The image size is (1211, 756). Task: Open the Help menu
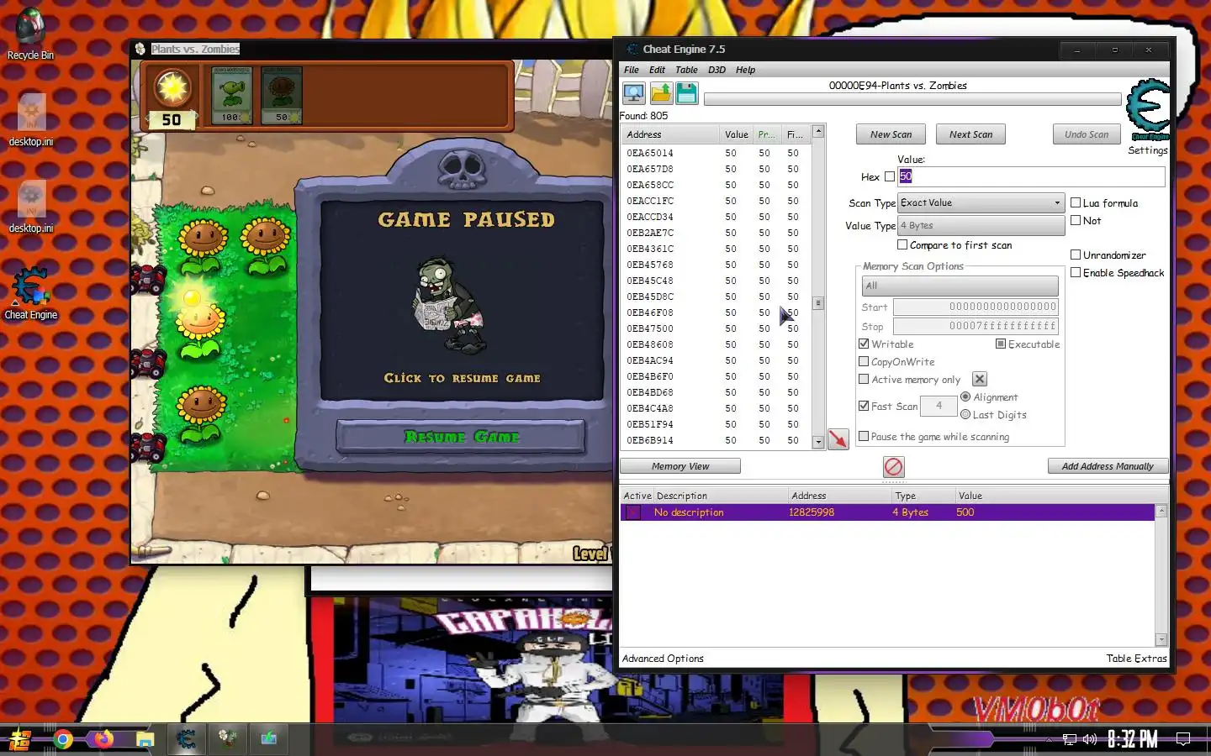[745, 70]
